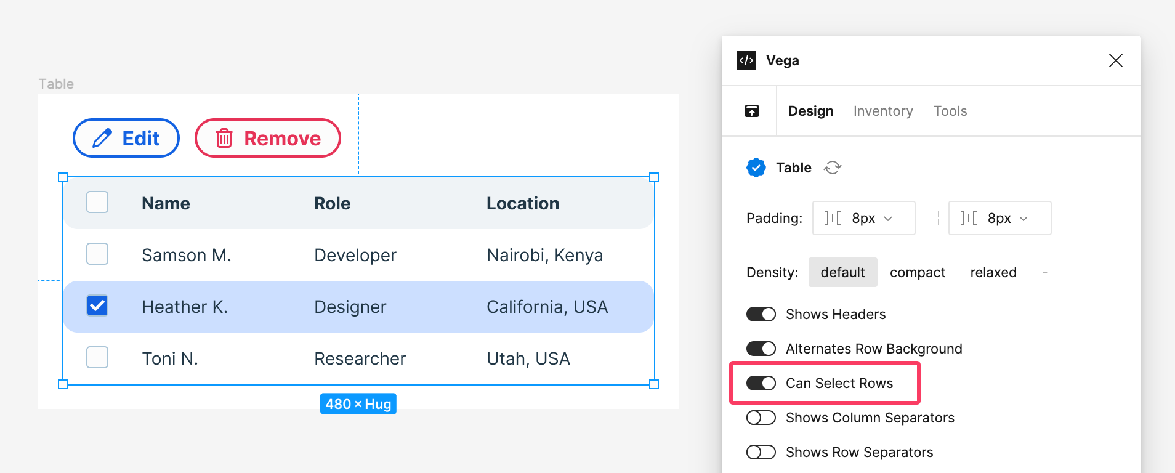Click the Location column header
Viewport: 1175px width, 473px height.
click(523, 203)
